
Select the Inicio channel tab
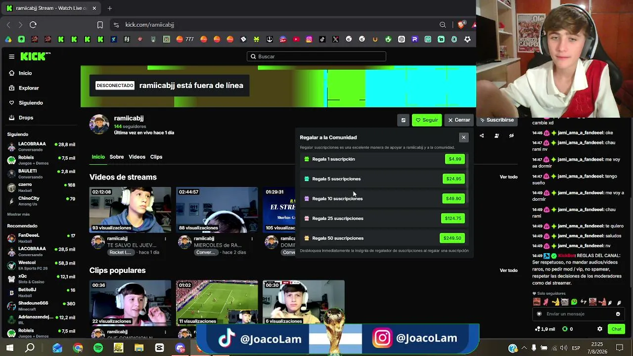click(x=98, y=157)
